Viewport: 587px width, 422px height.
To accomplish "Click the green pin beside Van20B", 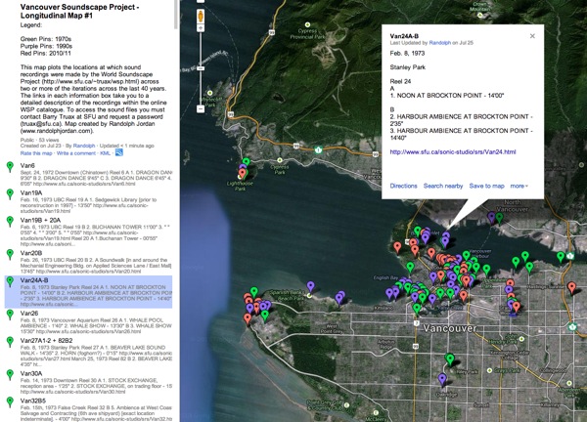I will pos(10,255).
